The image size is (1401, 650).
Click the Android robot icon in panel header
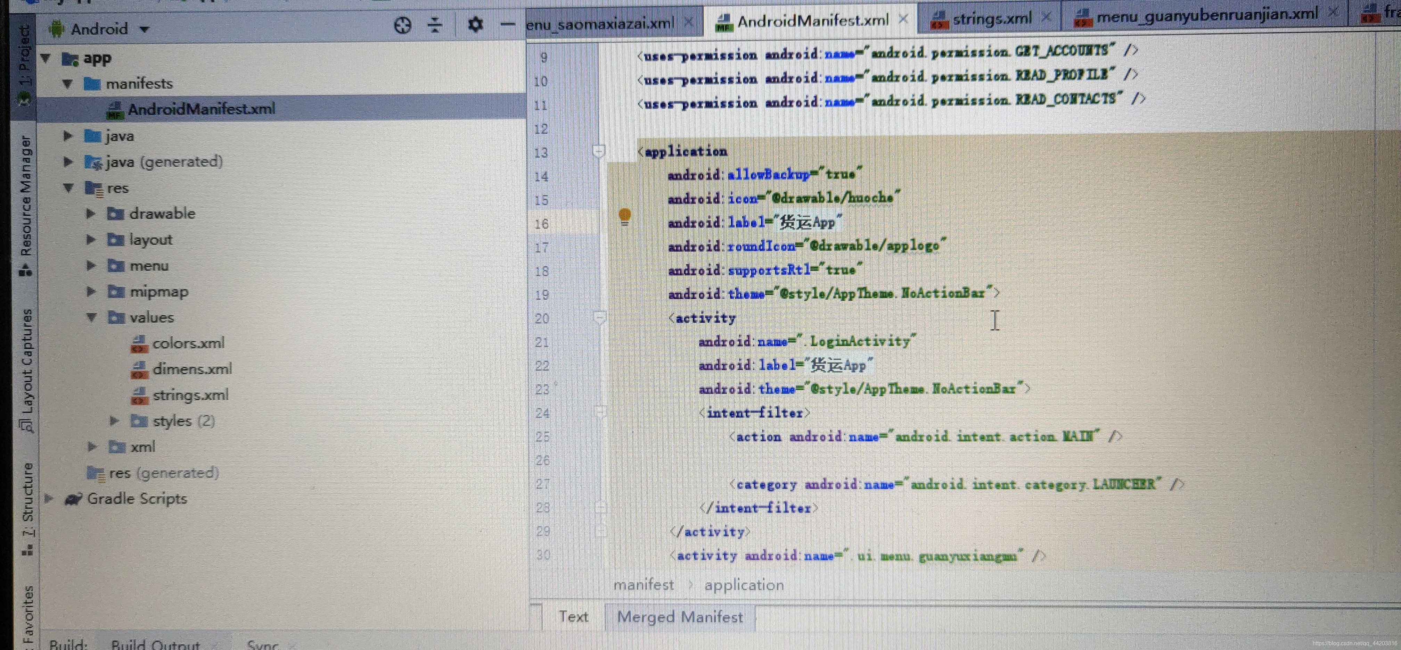click(x=56, y=28)
